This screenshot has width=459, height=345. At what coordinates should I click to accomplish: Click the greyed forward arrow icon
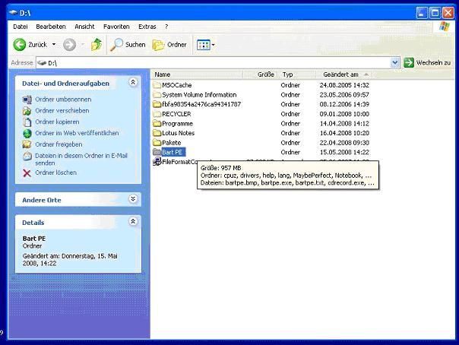pyautogui.click(x=69, y=45)
